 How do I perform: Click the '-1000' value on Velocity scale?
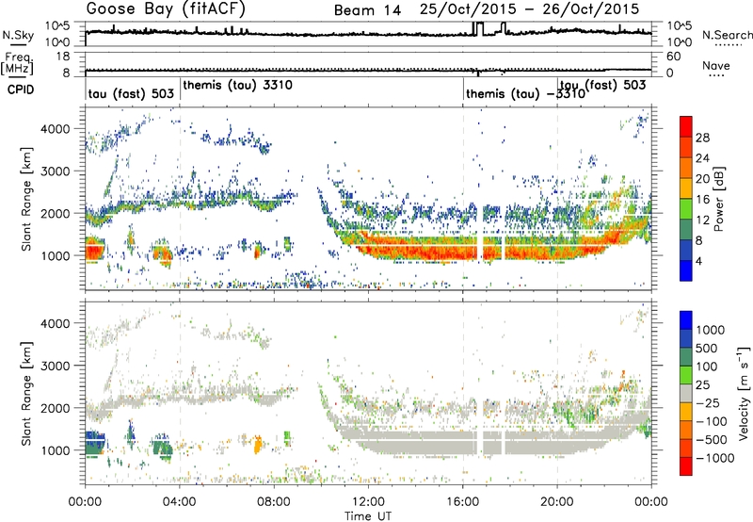(x=715, y=458)
